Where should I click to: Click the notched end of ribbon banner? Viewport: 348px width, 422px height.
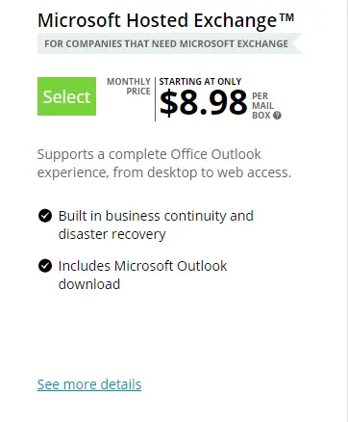(296, 43)
